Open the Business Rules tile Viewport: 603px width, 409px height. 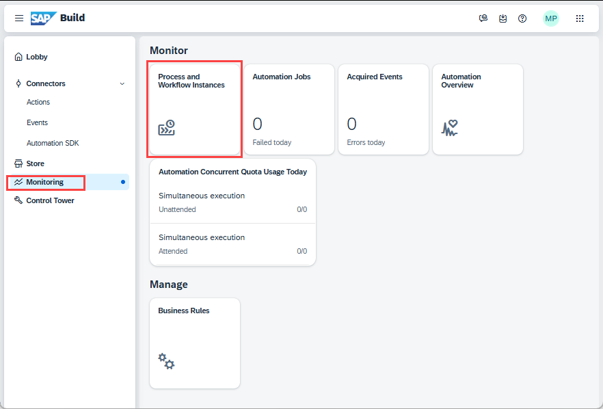click(x=195, y=343)
